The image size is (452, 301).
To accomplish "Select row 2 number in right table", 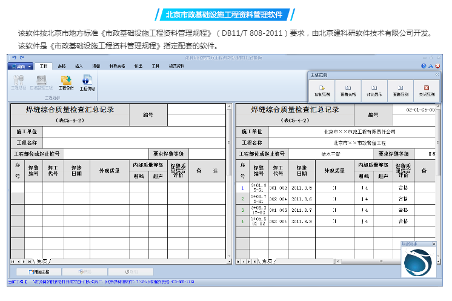I will click(x=242, y=199).
